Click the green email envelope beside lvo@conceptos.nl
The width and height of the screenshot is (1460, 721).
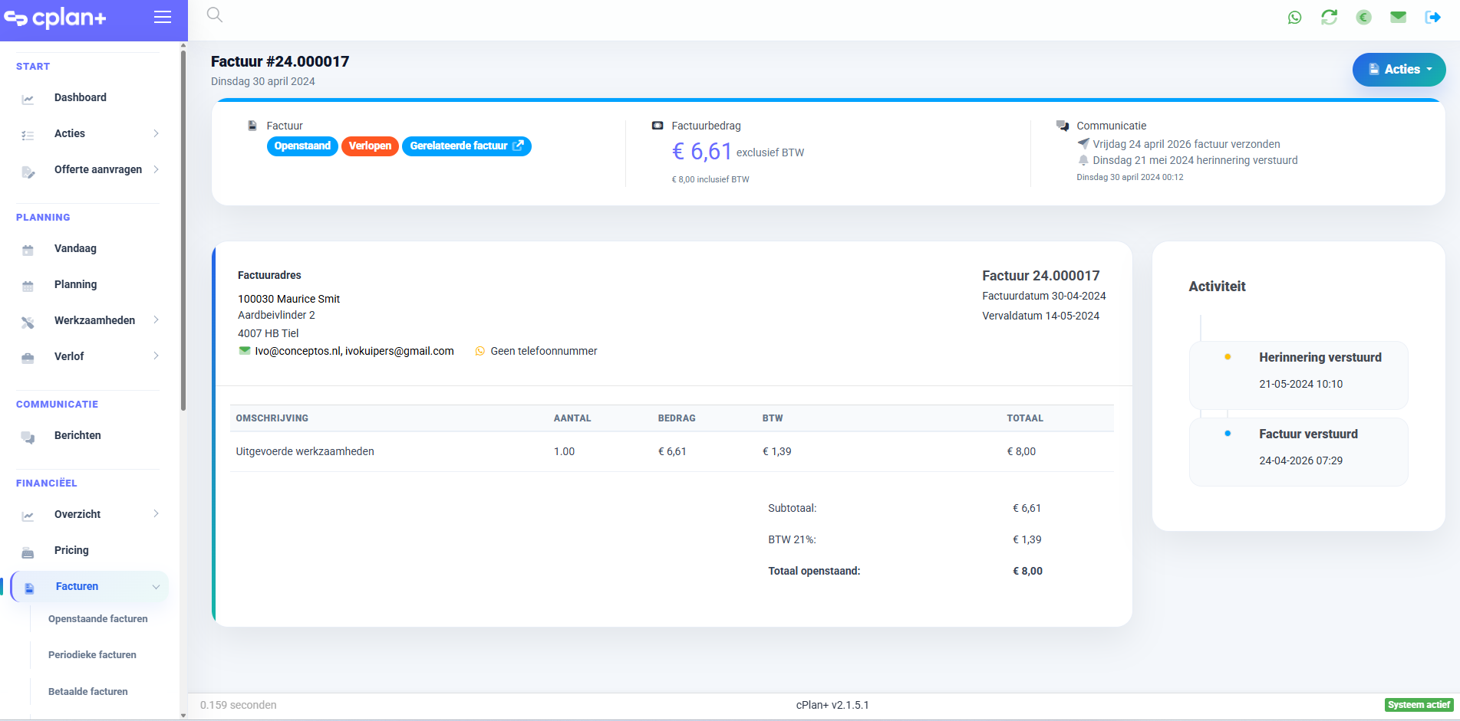pos(245,351)
